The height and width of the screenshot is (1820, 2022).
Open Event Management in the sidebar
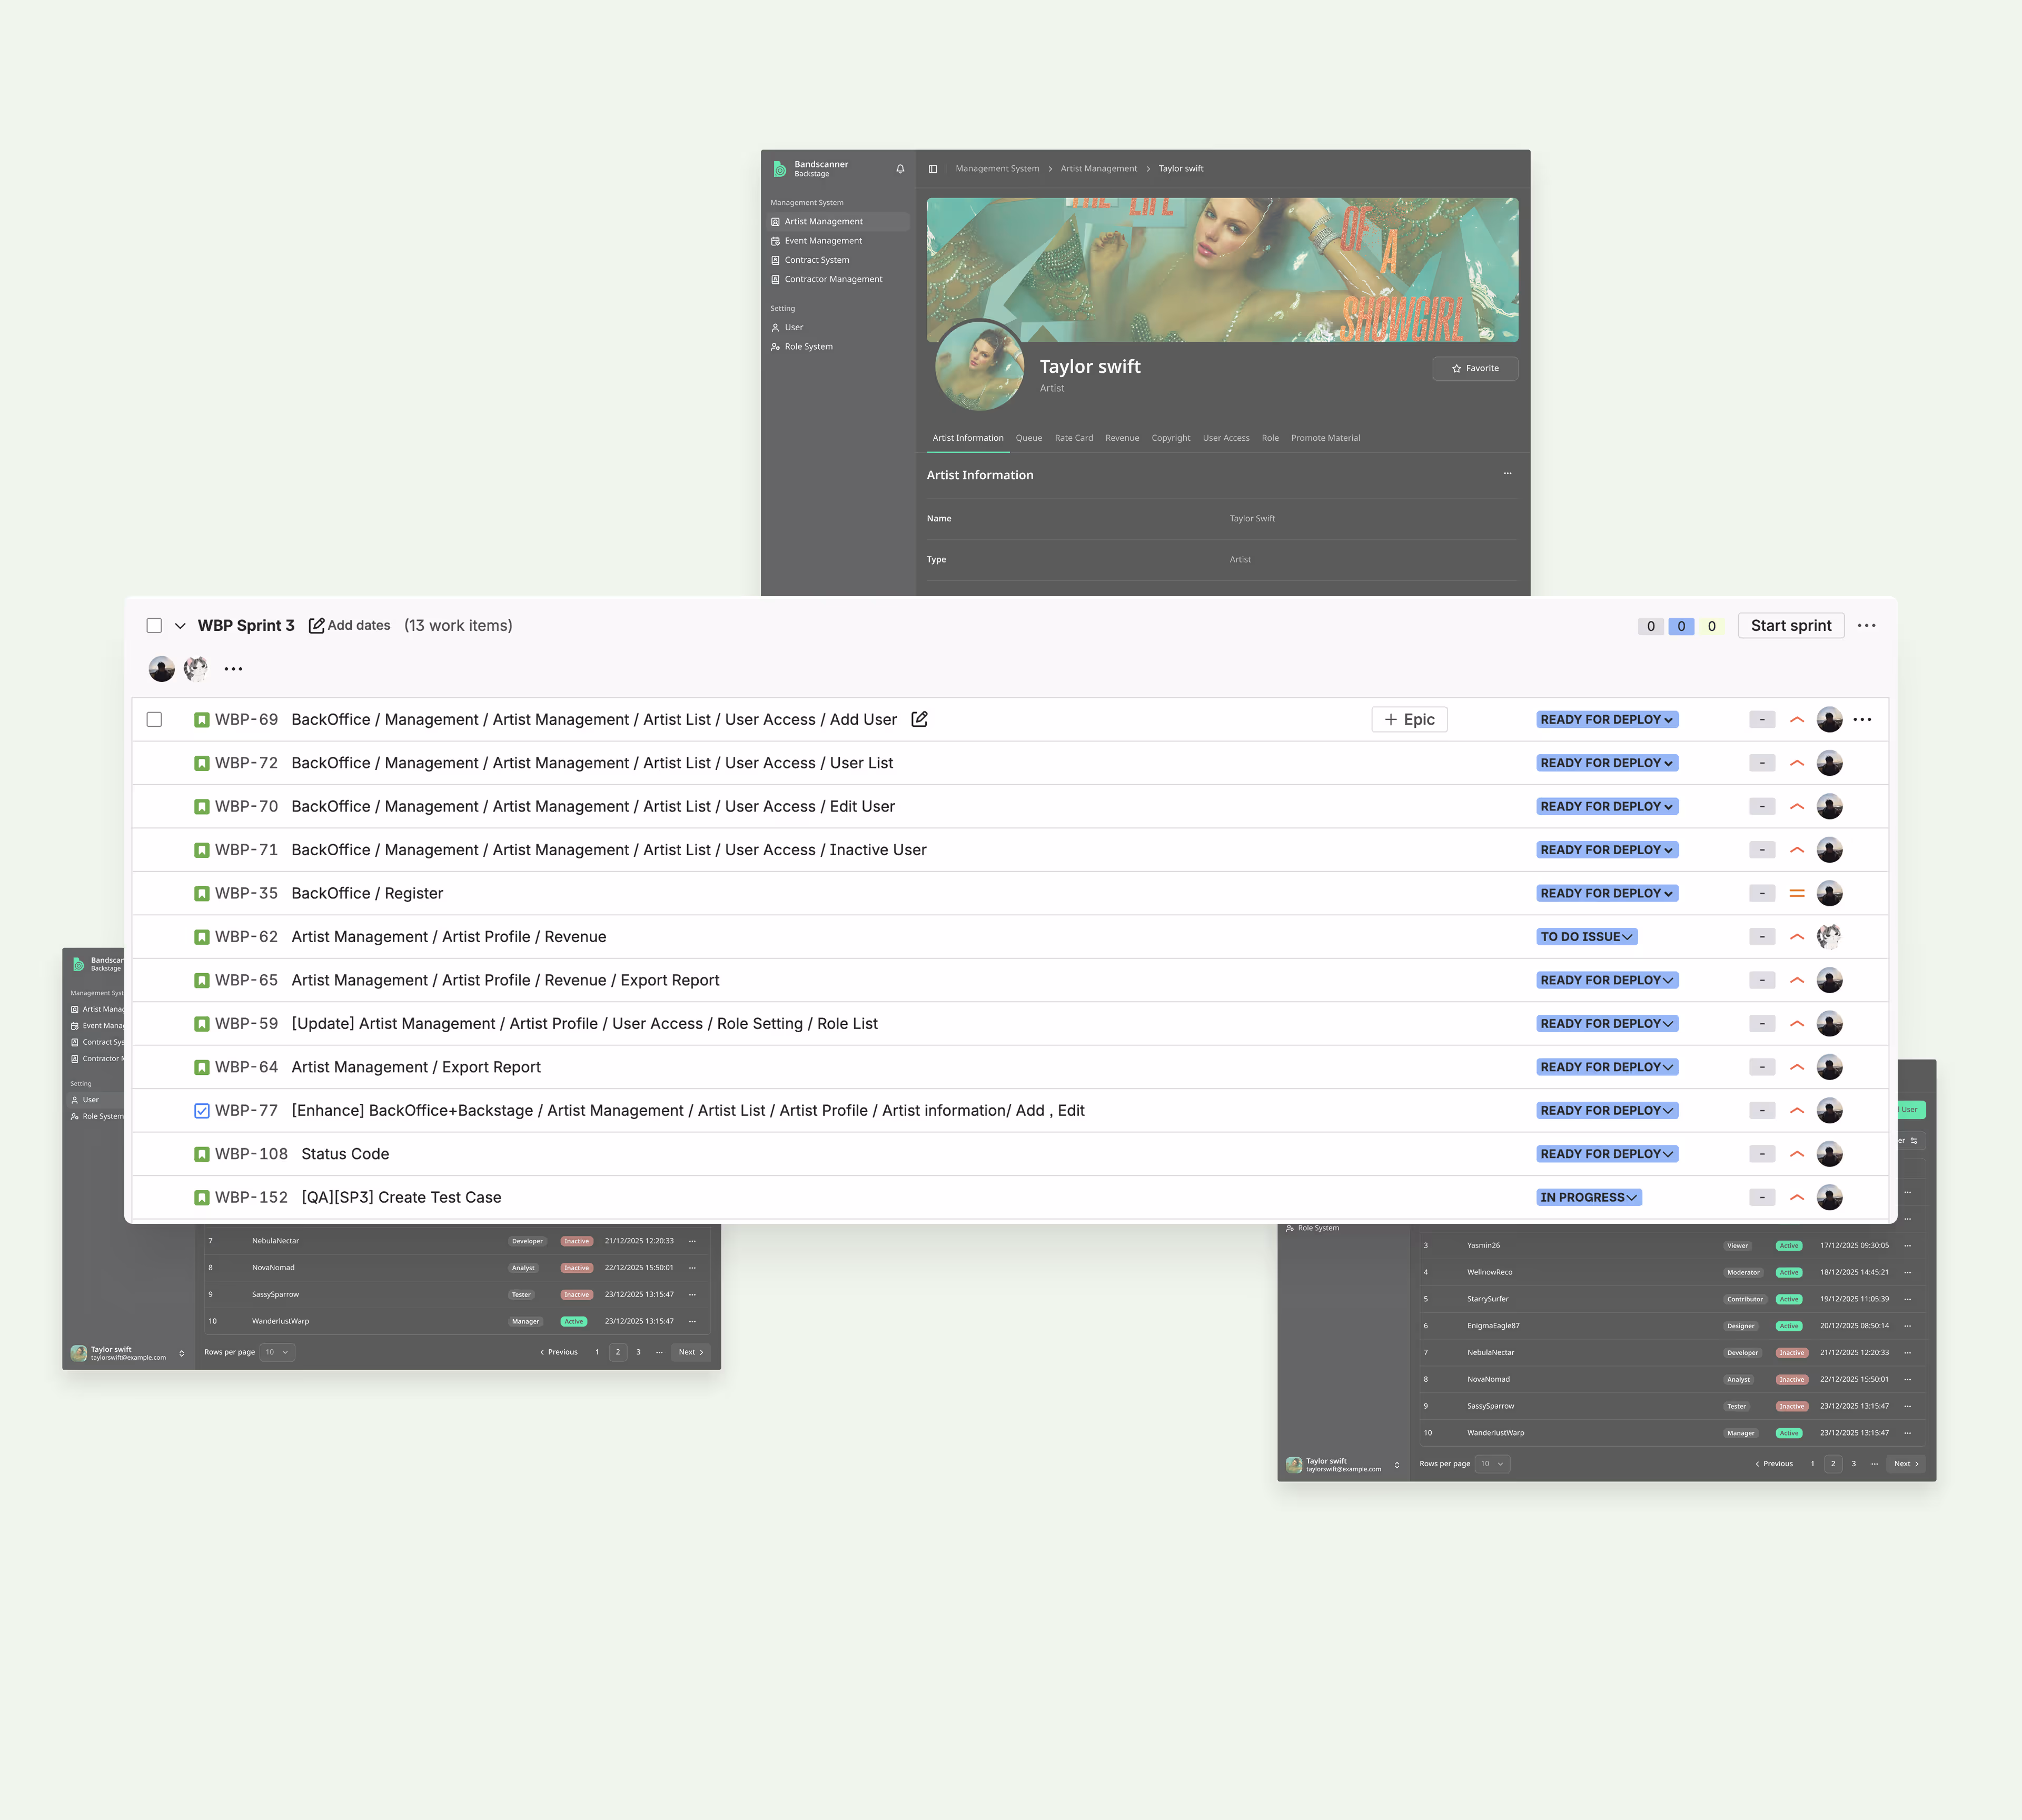pyautogui.click(x=822, y=241)
